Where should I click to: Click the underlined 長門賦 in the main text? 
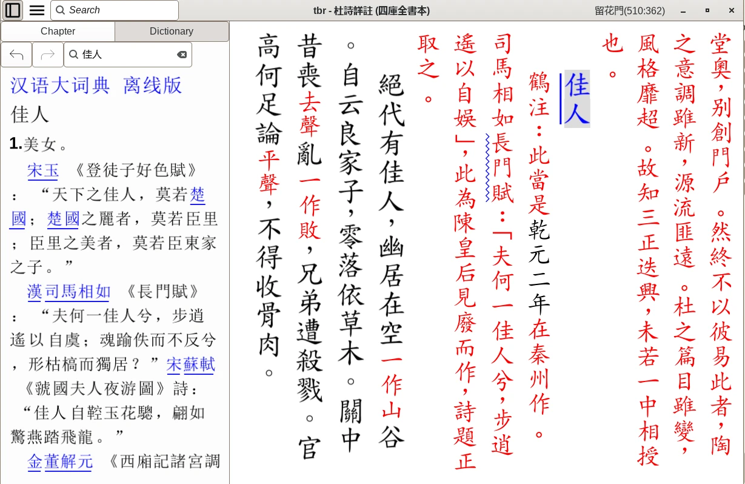[503, 168]
